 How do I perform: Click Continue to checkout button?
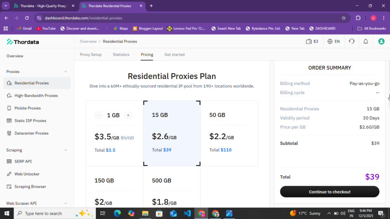(x=329, y=192)
